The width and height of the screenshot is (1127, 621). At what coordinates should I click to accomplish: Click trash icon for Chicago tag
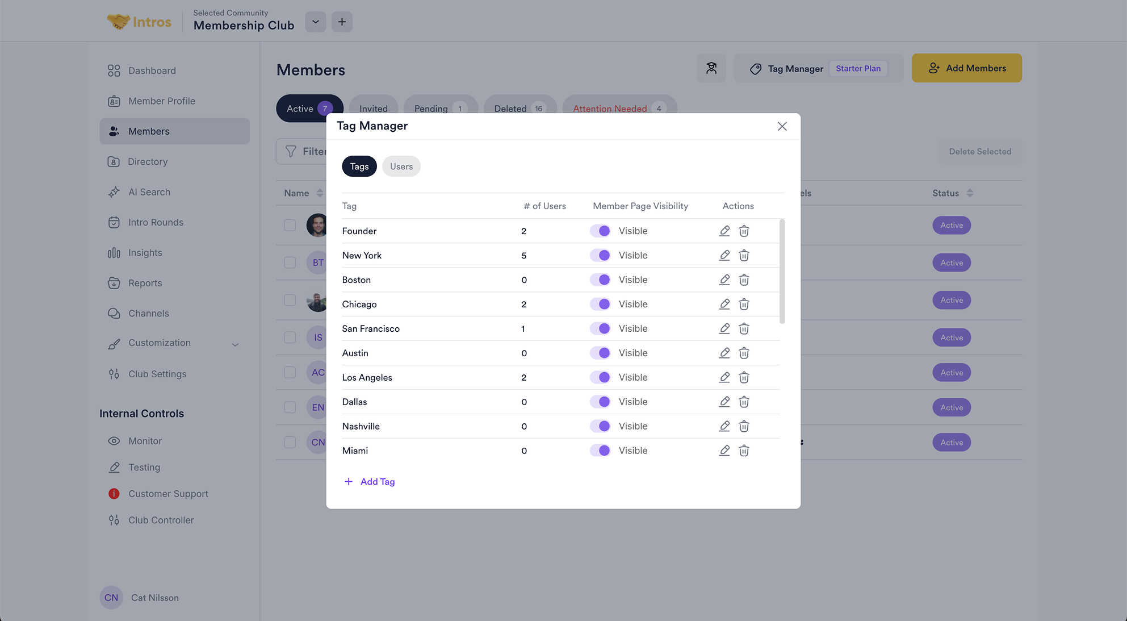pos(744,304)
